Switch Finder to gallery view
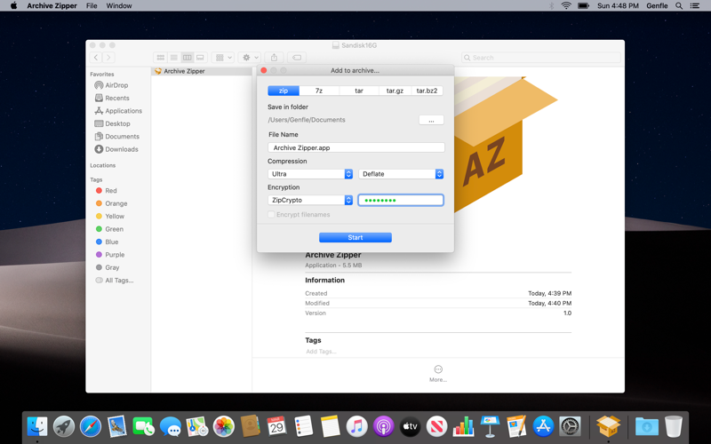Image resolution: width=711 pixels, height=444 pixels. [x=200, y=58]
